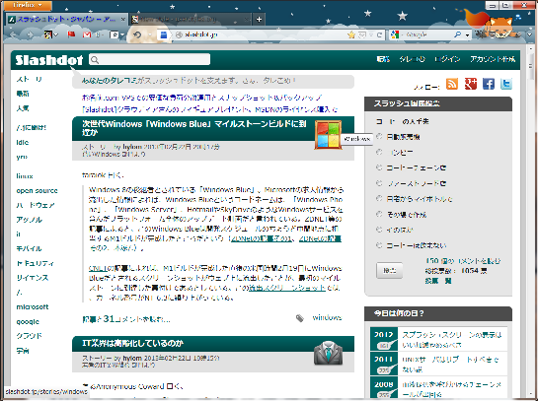The height and width of the screenshot is (401, 538).
Task: Click the red flag toolbar icon
Action: click(71, 34)
